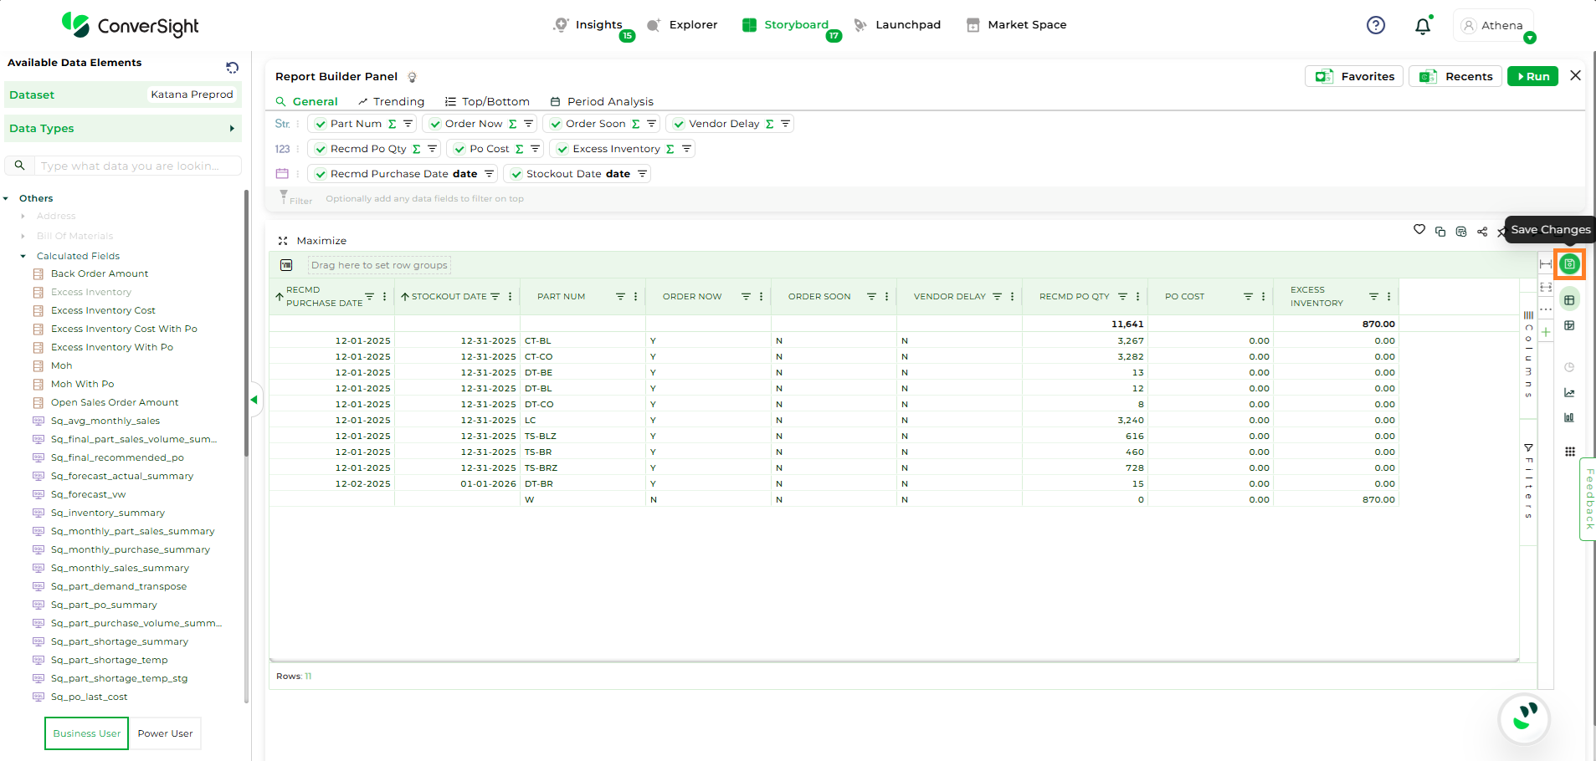
Task: Uncheck the Part Num field
Action: (x=321, y=124)
